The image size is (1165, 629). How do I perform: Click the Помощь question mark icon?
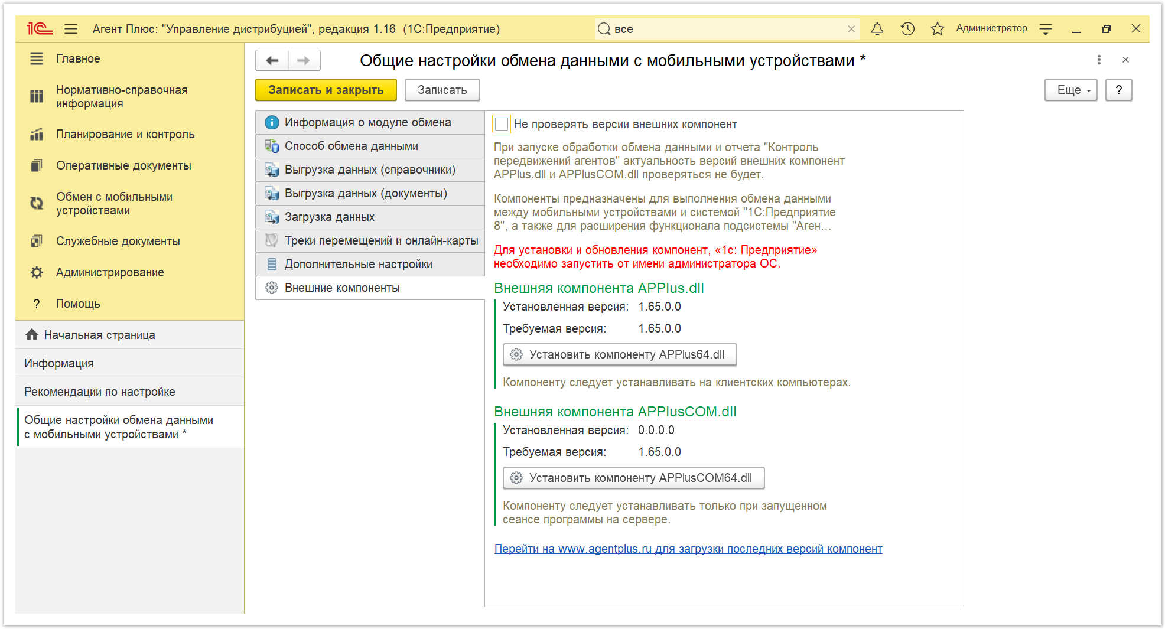click(x=37, y=304)
